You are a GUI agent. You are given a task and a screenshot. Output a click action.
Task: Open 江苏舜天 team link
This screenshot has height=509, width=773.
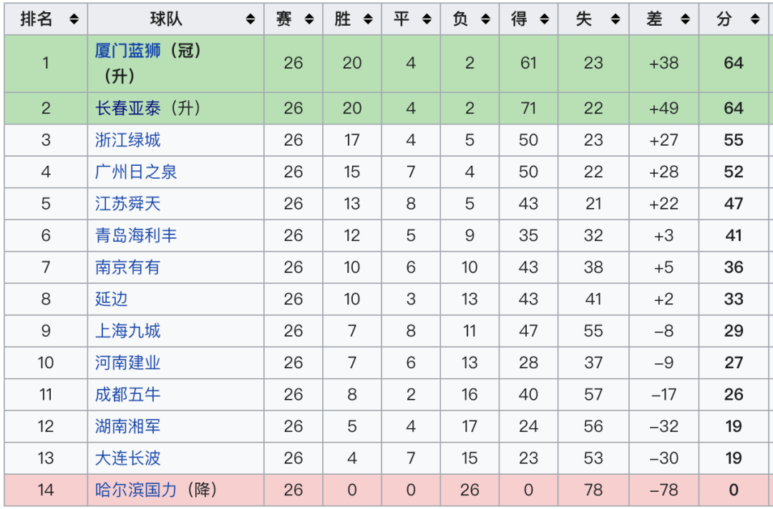coord(127,204)
